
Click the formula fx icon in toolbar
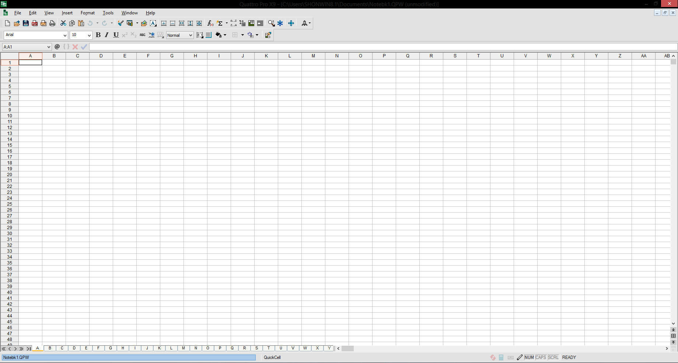pyautogui.click(x=210, y=23)
